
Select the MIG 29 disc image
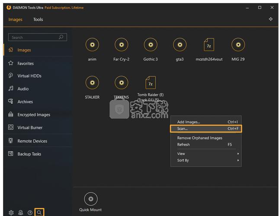(238, 45)
